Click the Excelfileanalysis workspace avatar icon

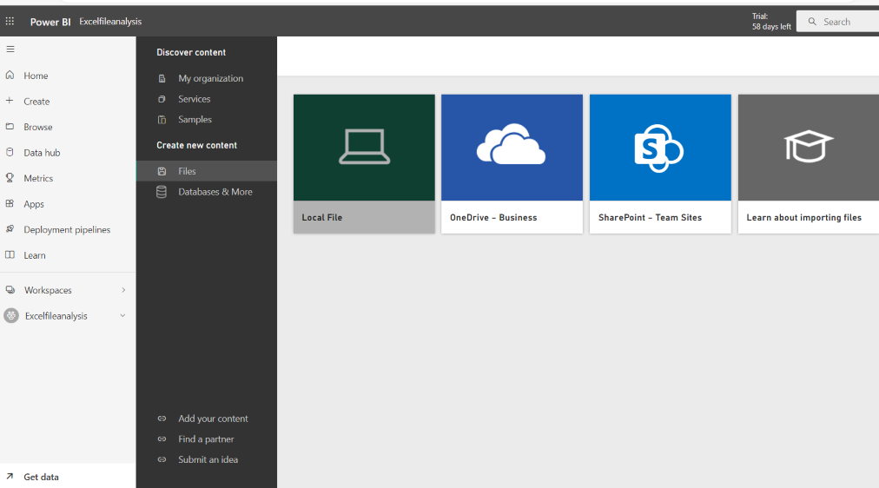pos(11,315)
